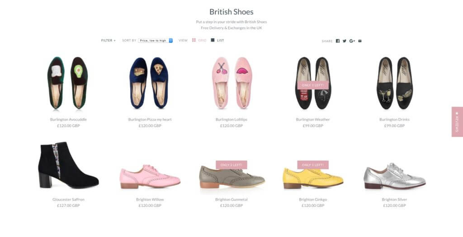Share via the Google Plus icon
This screenshot has height=237, width=463.
[352, 41]
